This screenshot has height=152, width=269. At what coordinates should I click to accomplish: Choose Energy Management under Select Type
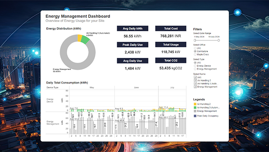[195, 69]
